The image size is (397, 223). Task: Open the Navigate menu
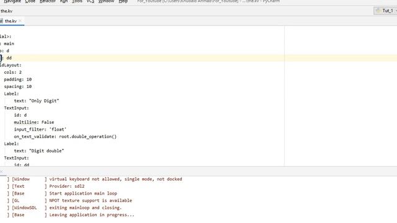click(x=12, y=1)
